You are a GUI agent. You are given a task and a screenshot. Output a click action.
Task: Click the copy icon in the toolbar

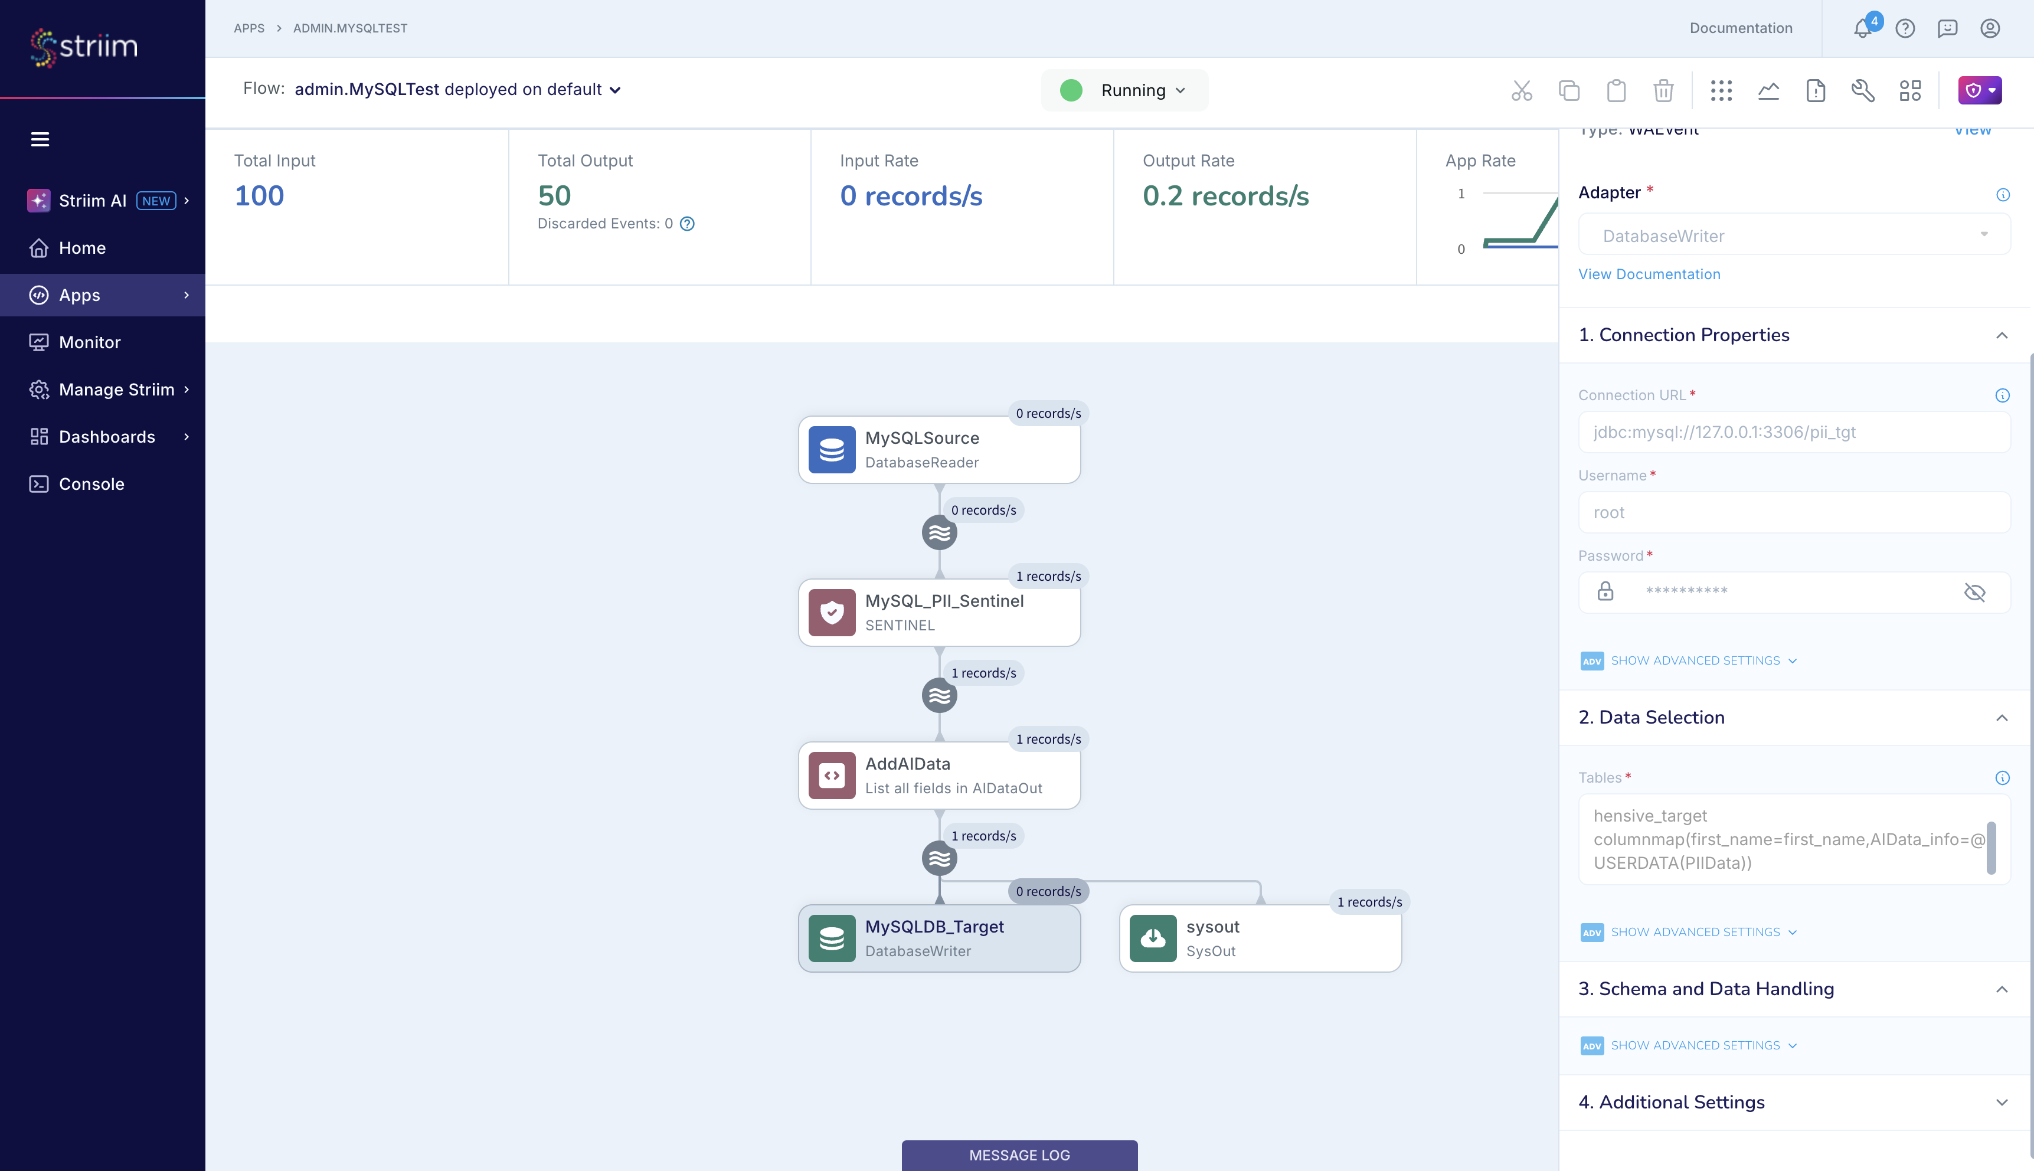tap(1568, 90)
